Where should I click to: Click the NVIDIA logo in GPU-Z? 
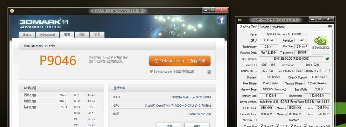[321, 43]
